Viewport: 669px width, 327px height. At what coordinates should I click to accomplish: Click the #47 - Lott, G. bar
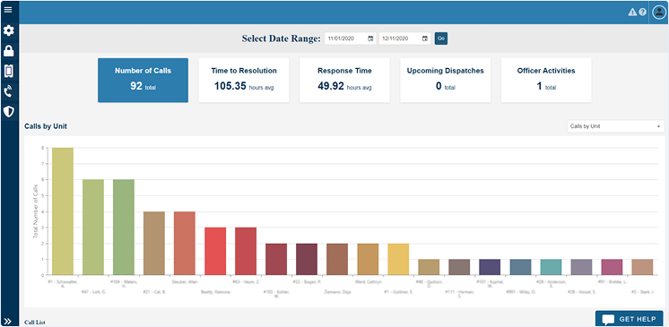[93, 227]
